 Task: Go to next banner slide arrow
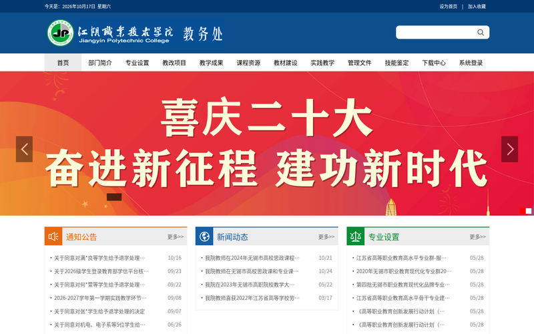coord(509,149)
